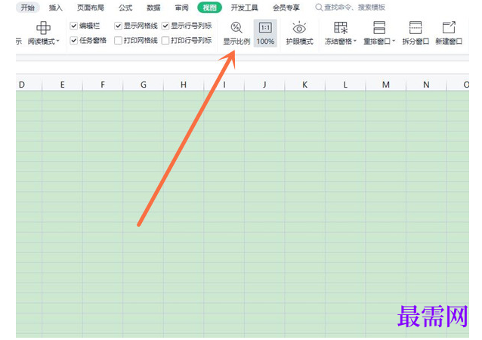Open the 数据 tab
Screen dimensions: 482x340
153,8
